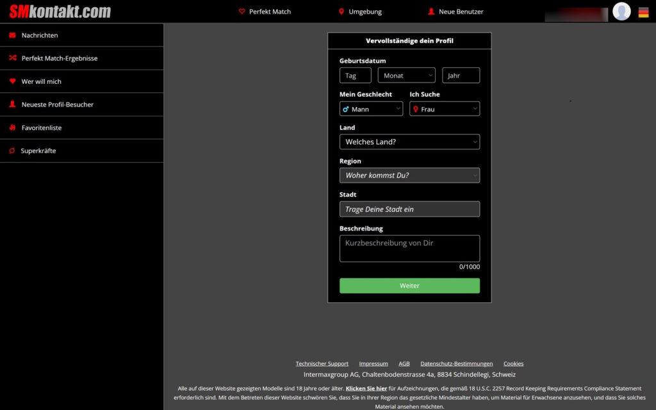Click the SMkontakt.com logo
The width and height of the screenshot is (656, 410).
click(60, 12)
